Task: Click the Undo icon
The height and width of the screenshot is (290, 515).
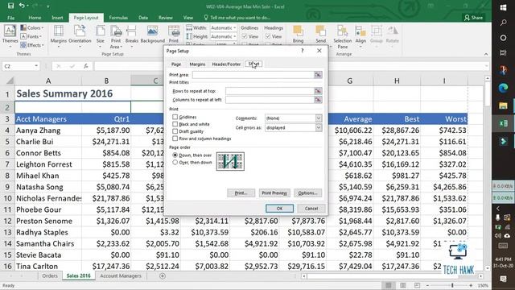Action: 22,6
